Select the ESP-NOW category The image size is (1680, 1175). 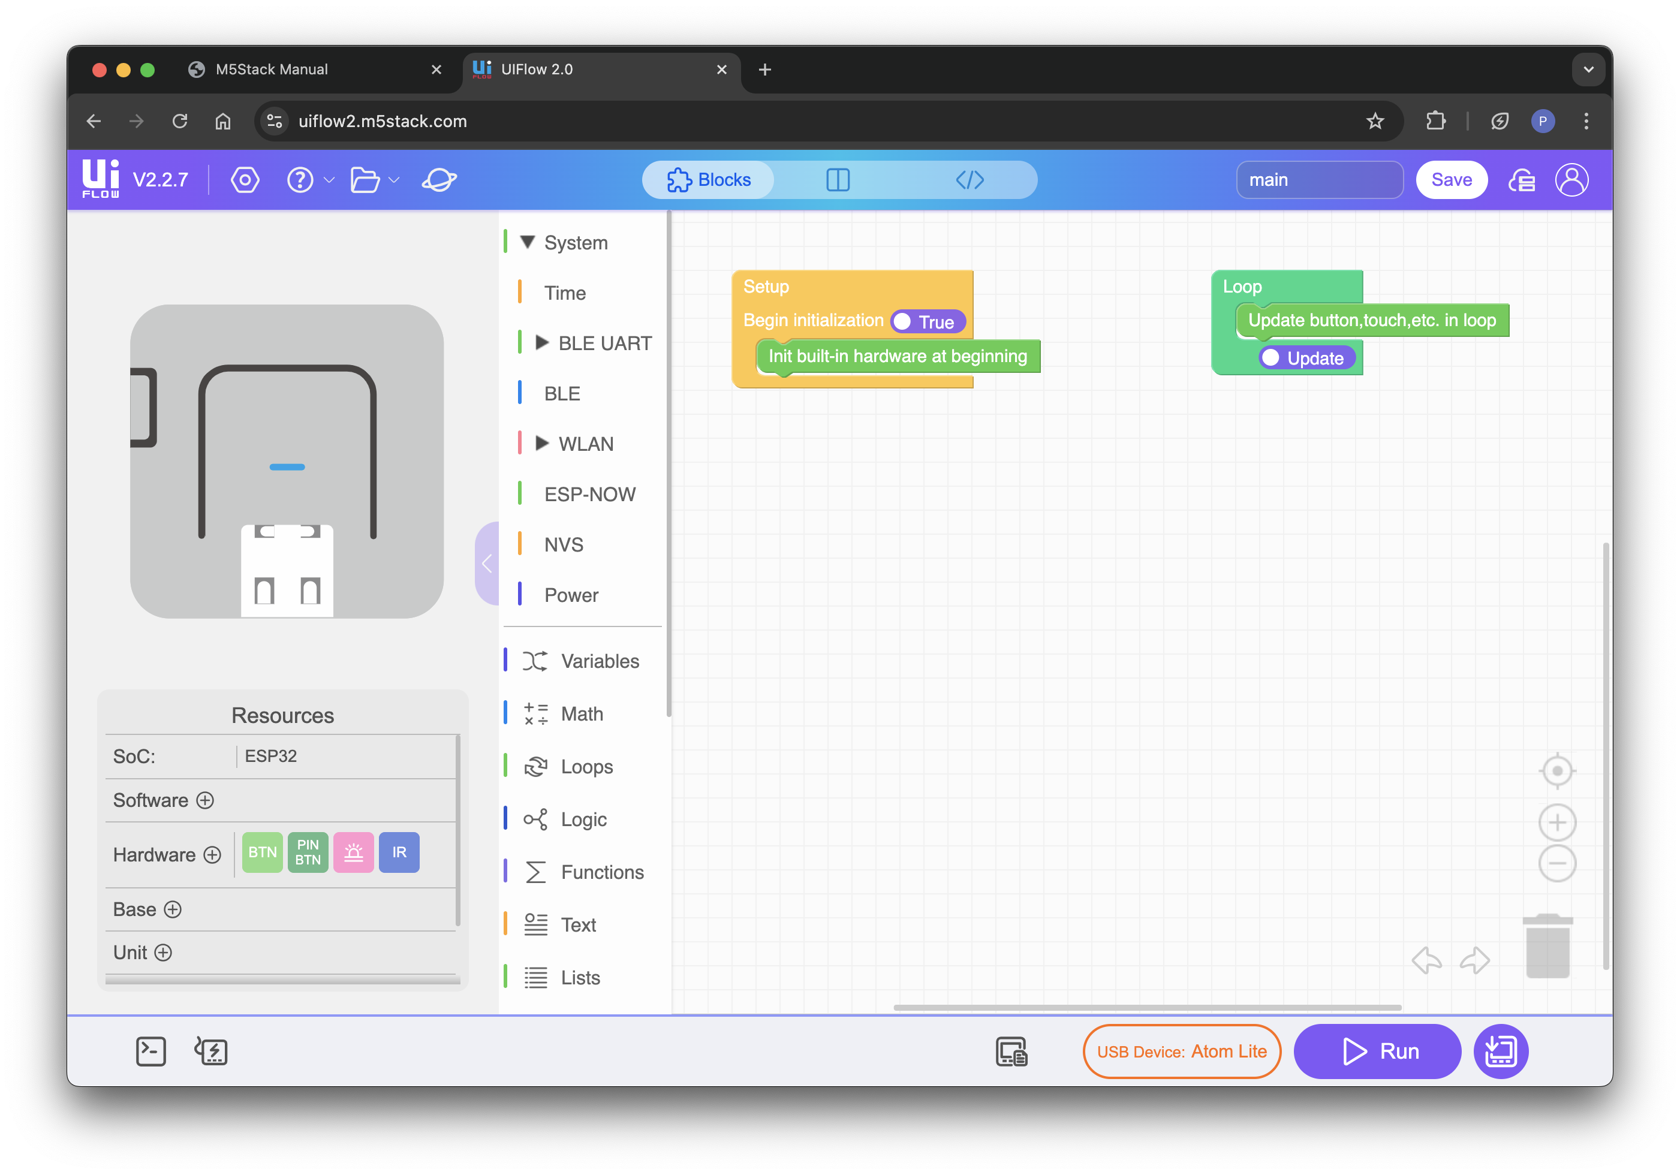click(x=590, y=495)
